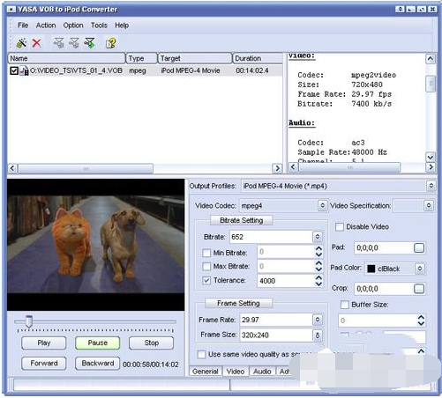
Task: Expand the Video Codec dropdown
Action: coord(322,205)
